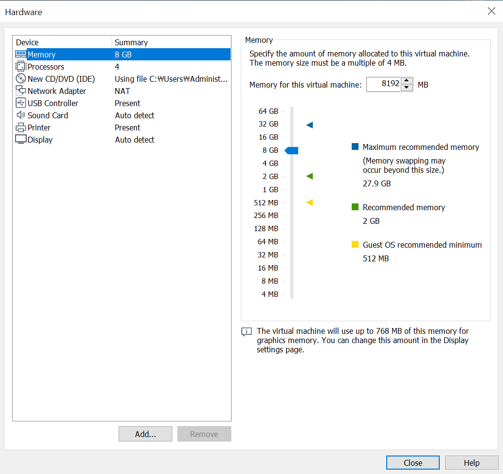Viewport: 503px width, 474px height.
Task: Click the Remove button
Action: point(204,434)
